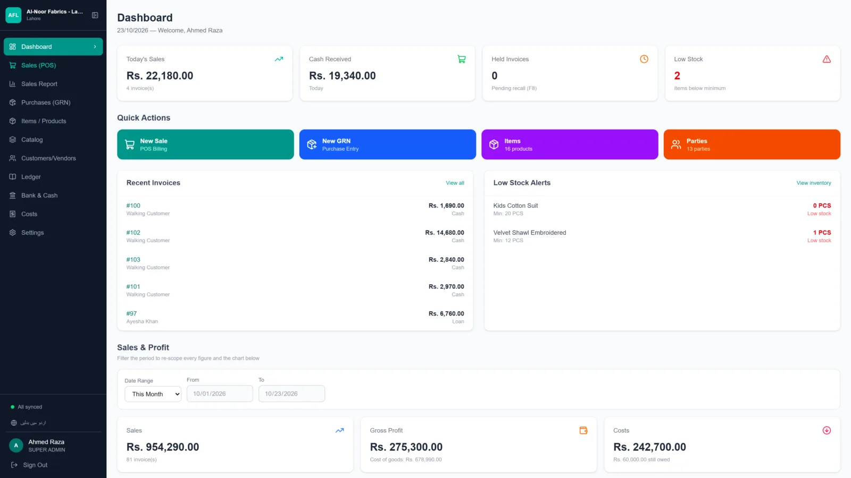
Task: Click the AFL store logo
Action: point(13,15)
